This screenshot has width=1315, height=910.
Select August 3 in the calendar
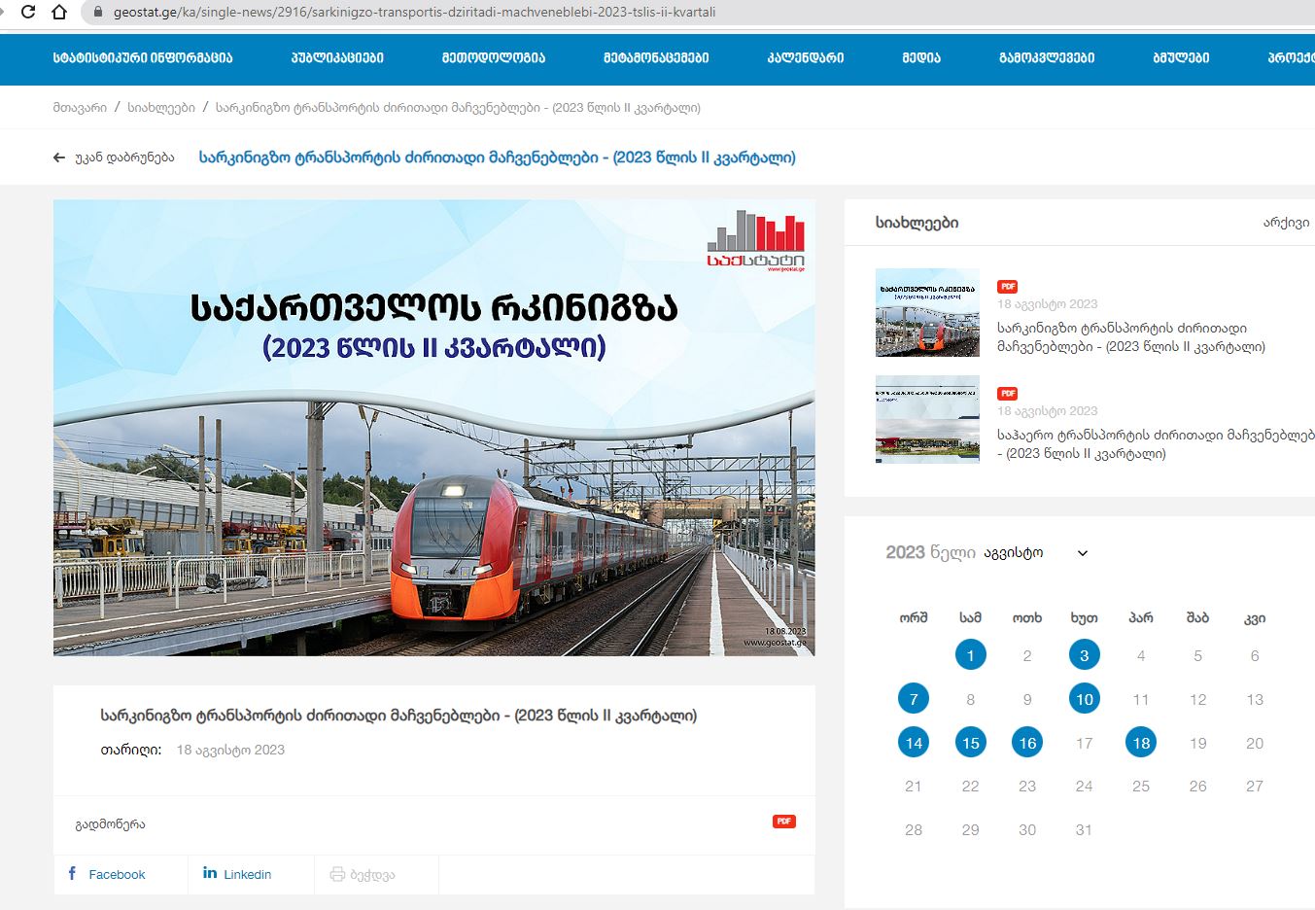[x=1085, y=655]
